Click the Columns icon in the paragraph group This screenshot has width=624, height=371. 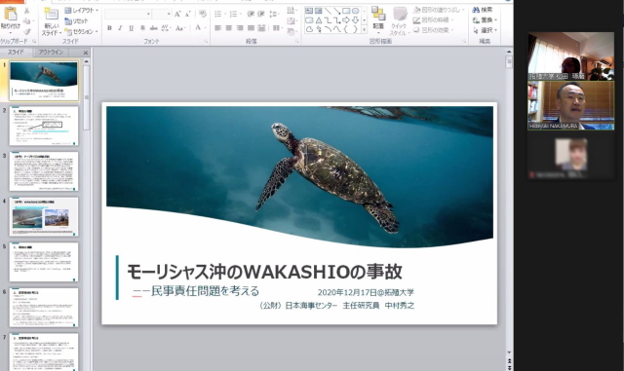click(x=276, y=28)
